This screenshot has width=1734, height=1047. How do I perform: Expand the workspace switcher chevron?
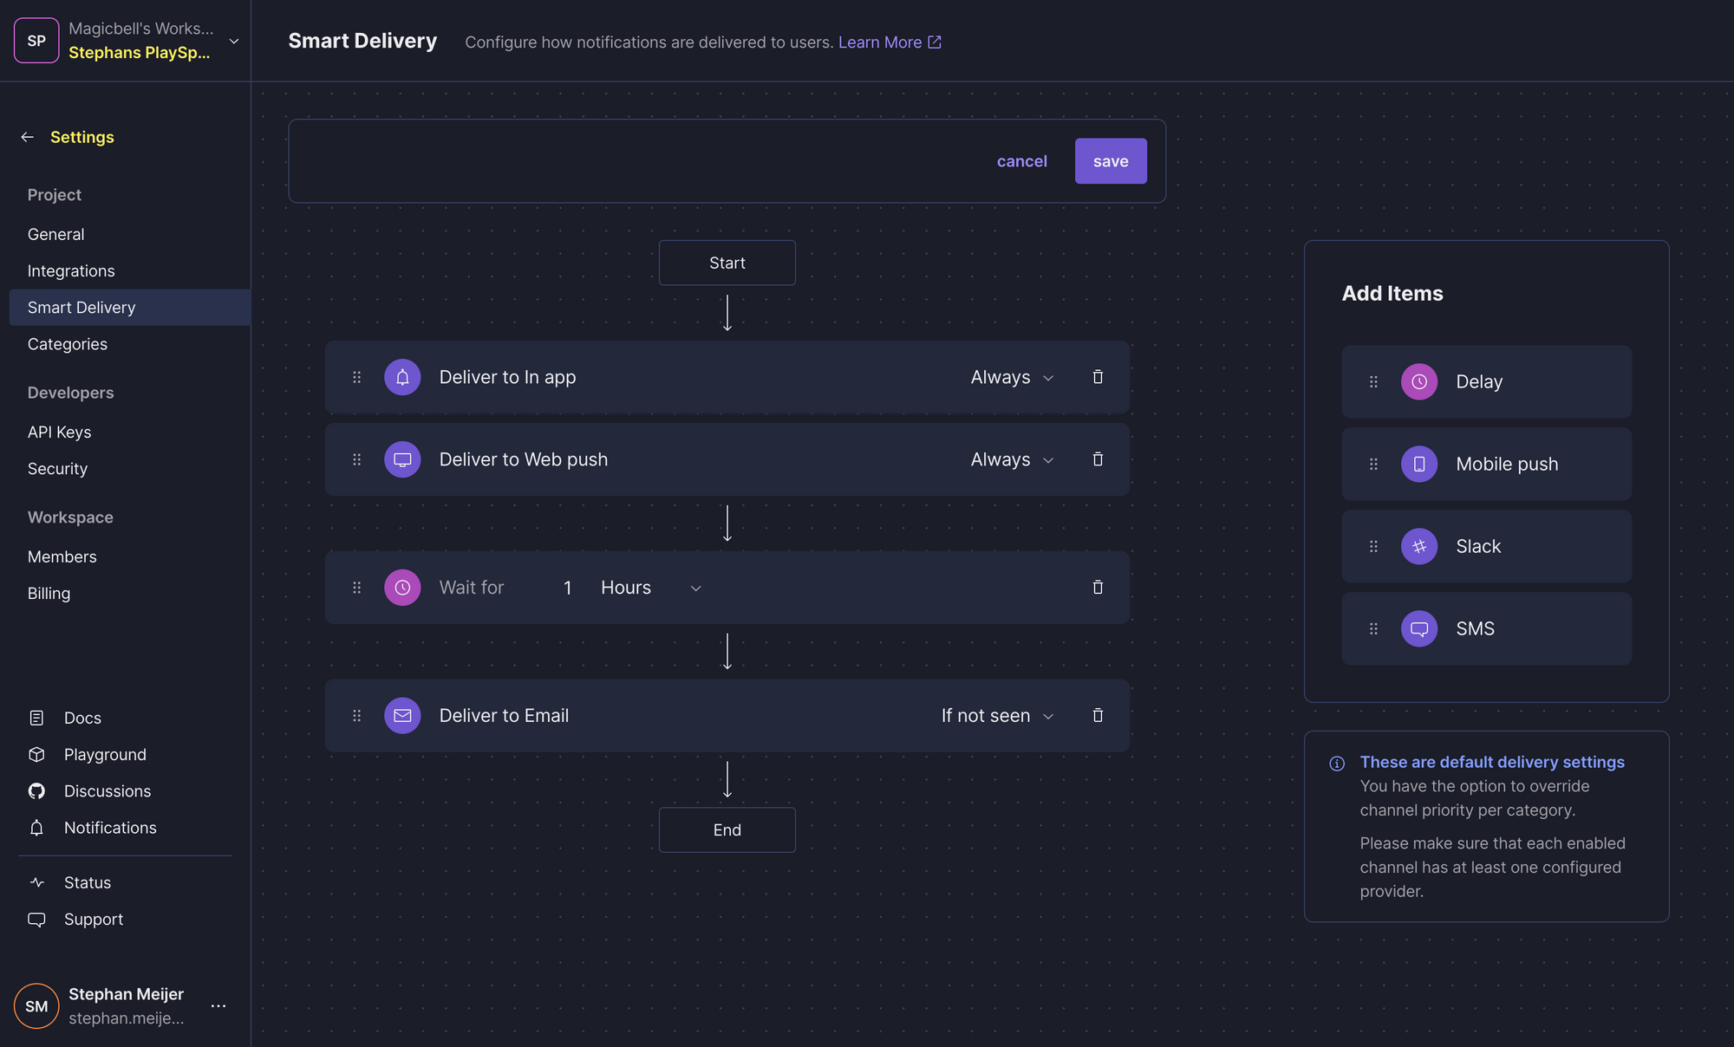coord(233,41)
